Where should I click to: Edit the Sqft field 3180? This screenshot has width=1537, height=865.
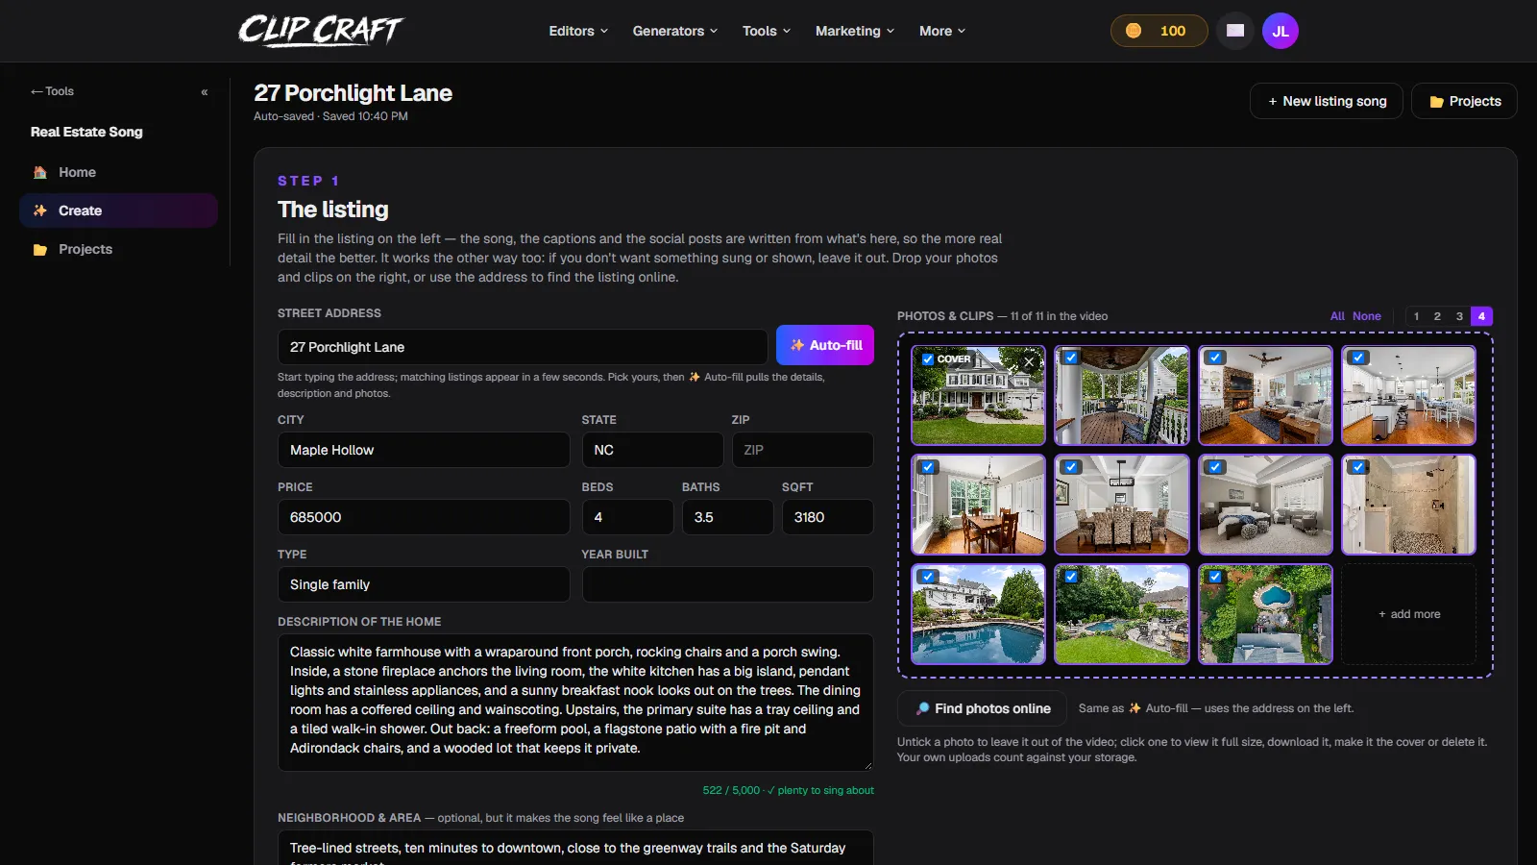pyautogui.click(x=827, y=517)
